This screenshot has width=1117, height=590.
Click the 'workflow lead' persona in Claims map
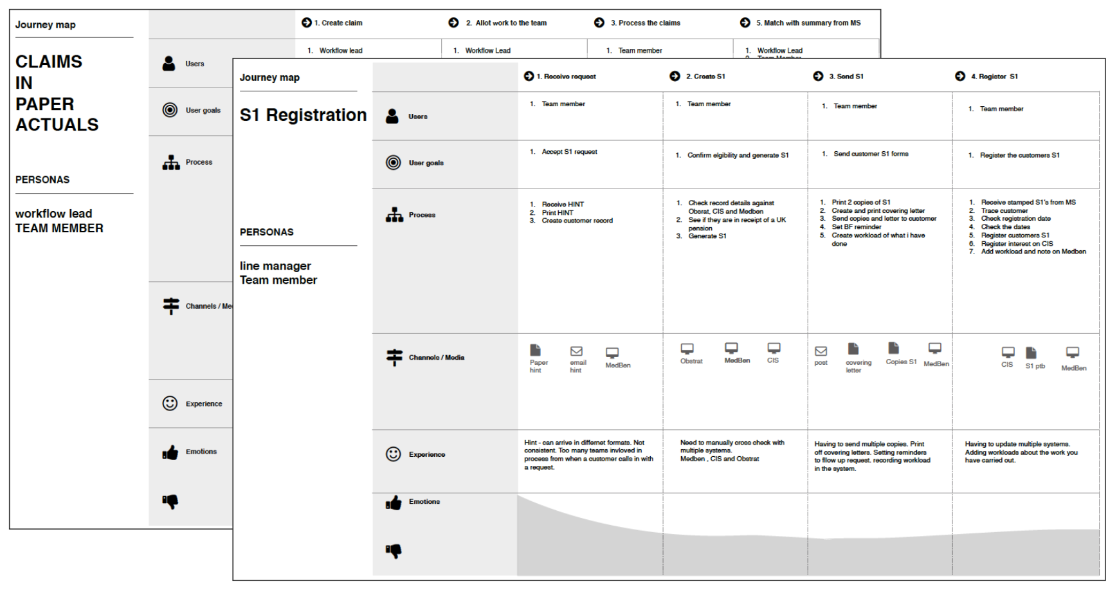[54, 214]
